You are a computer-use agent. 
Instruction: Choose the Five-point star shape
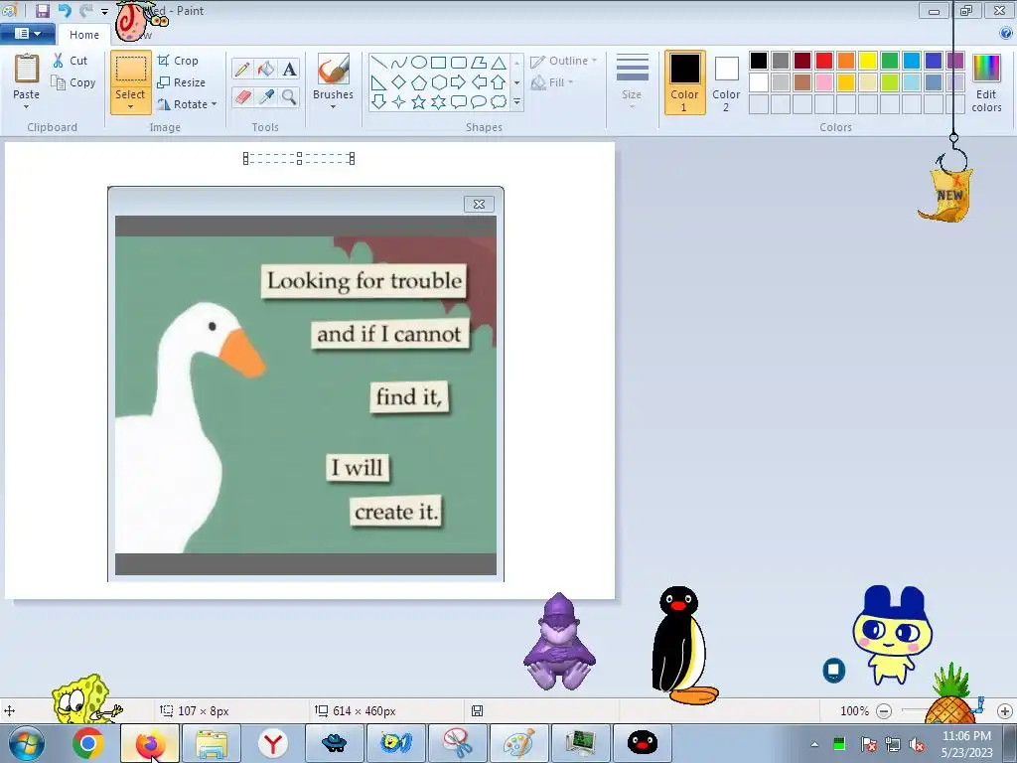[x=419, y=102]
